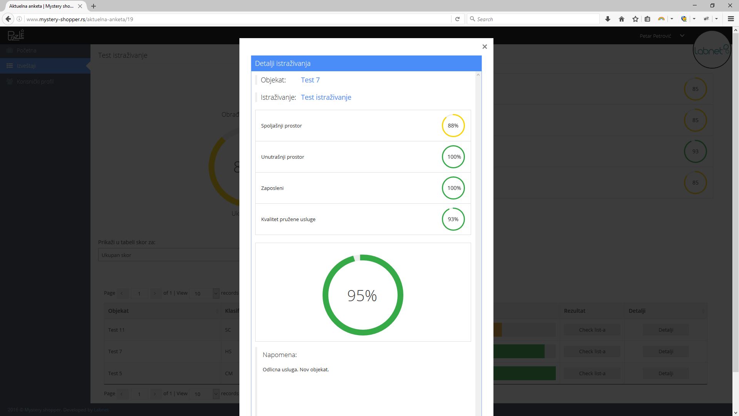Image resolution: width=739 pixels, height=416 pixels.
Task: Close the Aktuelna anketa browser tab
Action: coord(80,6)
